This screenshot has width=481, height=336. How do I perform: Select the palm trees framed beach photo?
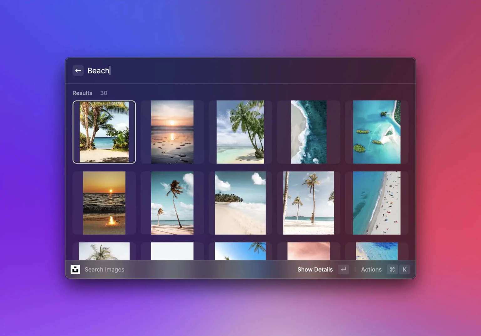pyautogui.click(x=104, y=132)
